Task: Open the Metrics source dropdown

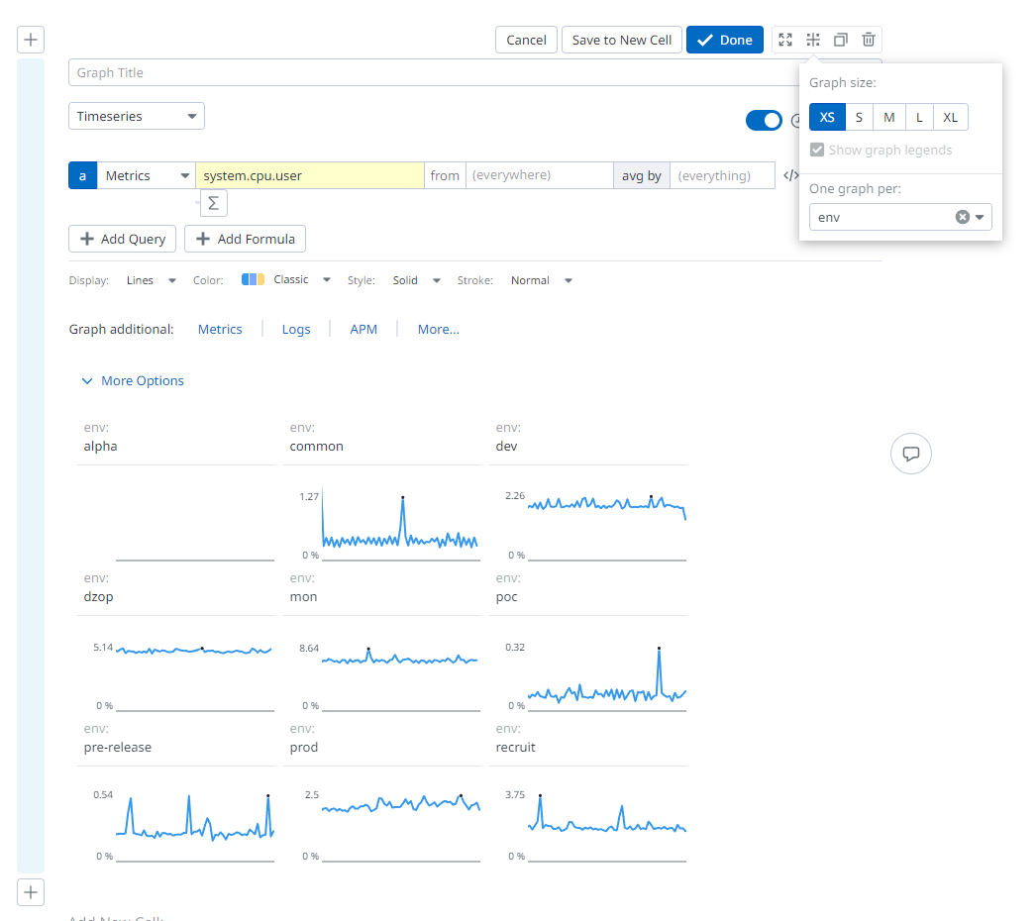Action: pos(146,175)
